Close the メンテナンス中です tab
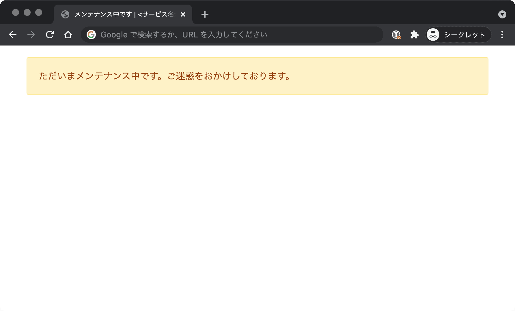This screenshot has height=311, width=515. 183,14
